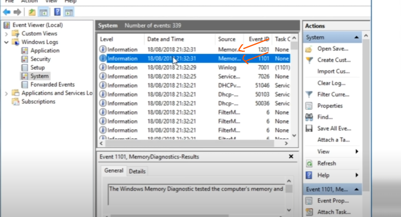Viewport: 401px width, 217px height.
Task: Select the Dhcp event 50103 row
Action: click(195, 95)
